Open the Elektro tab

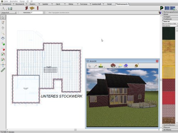[32, 4]
